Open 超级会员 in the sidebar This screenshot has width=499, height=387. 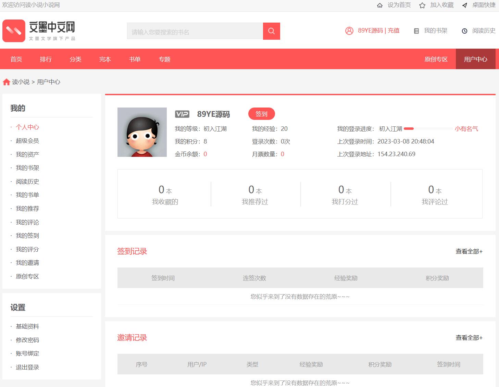(27, 141)
